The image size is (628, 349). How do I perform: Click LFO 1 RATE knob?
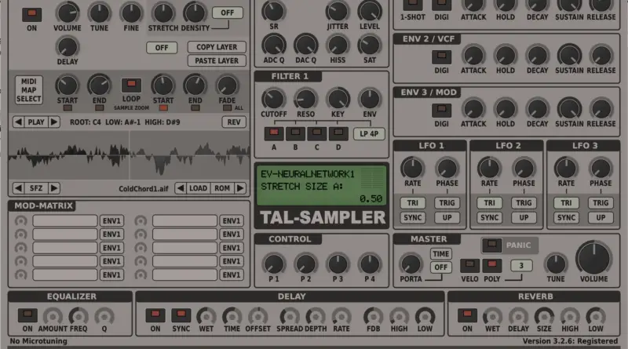413,168
